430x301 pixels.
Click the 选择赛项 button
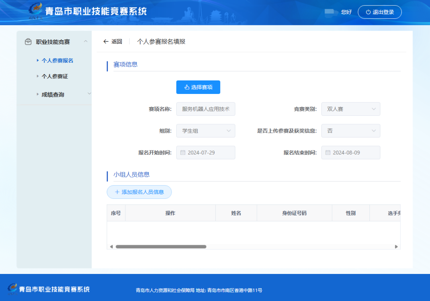tap(198, 87)
